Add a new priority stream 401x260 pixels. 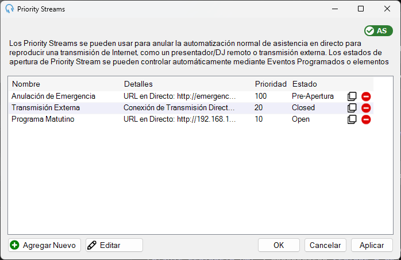[x=44, y=245]
